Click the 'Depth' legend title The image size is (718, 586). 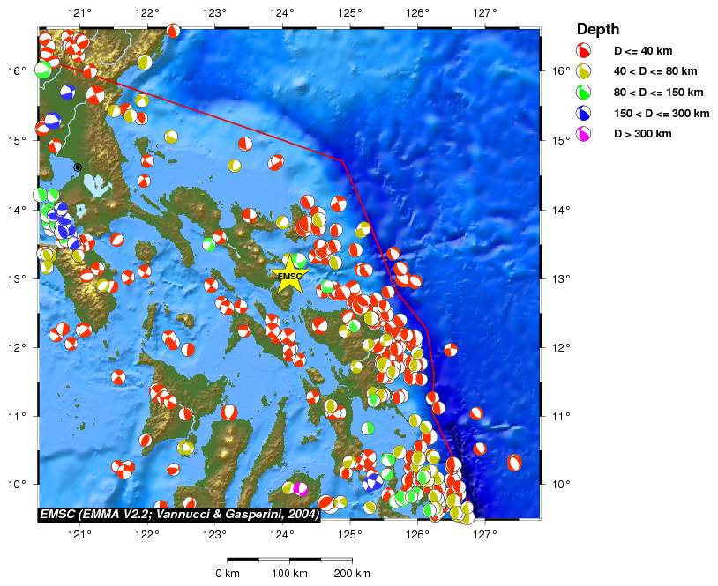(x=598, y=29)
